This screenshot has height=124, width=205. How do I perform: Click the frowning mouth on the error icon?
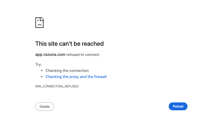(40, 25)
